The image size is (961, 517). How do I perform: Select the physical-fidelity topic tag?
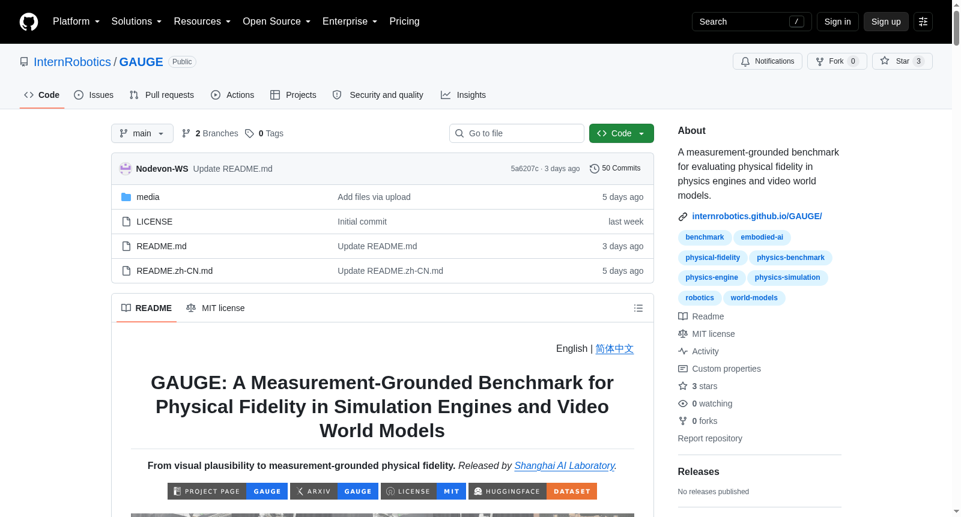point(713,258)
